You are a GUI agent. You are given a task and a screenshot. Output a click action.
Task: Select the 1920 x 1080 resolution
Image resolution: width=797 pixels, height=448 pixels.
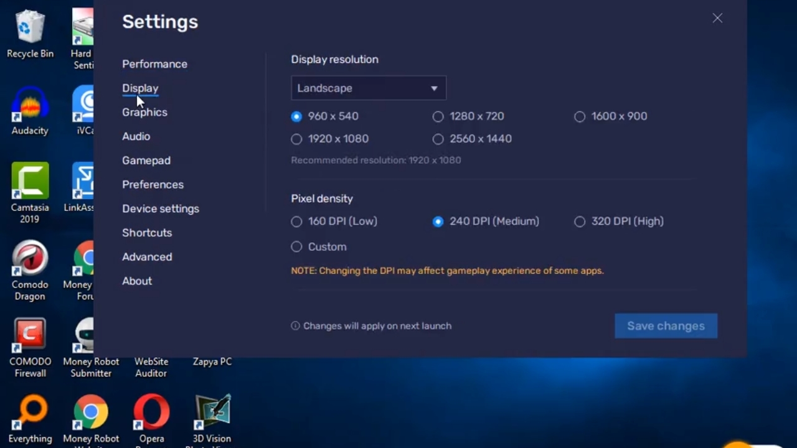[296, 139]
